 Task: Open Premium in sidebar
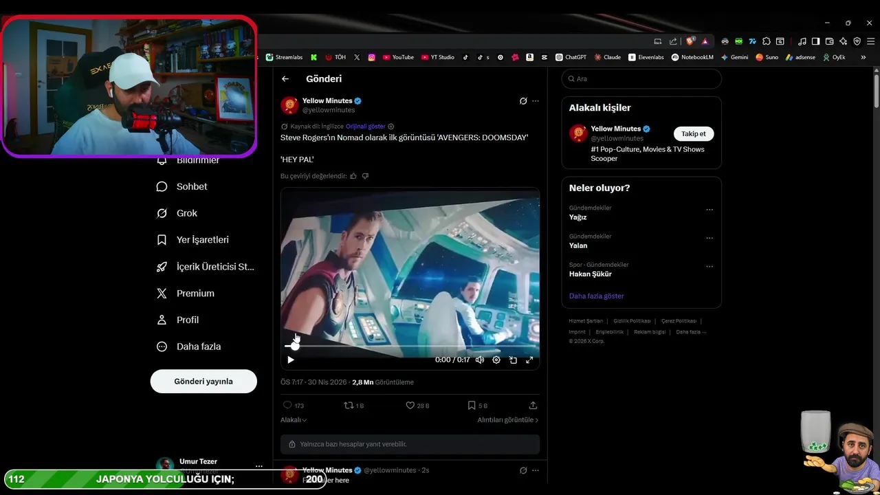point(186,294)
